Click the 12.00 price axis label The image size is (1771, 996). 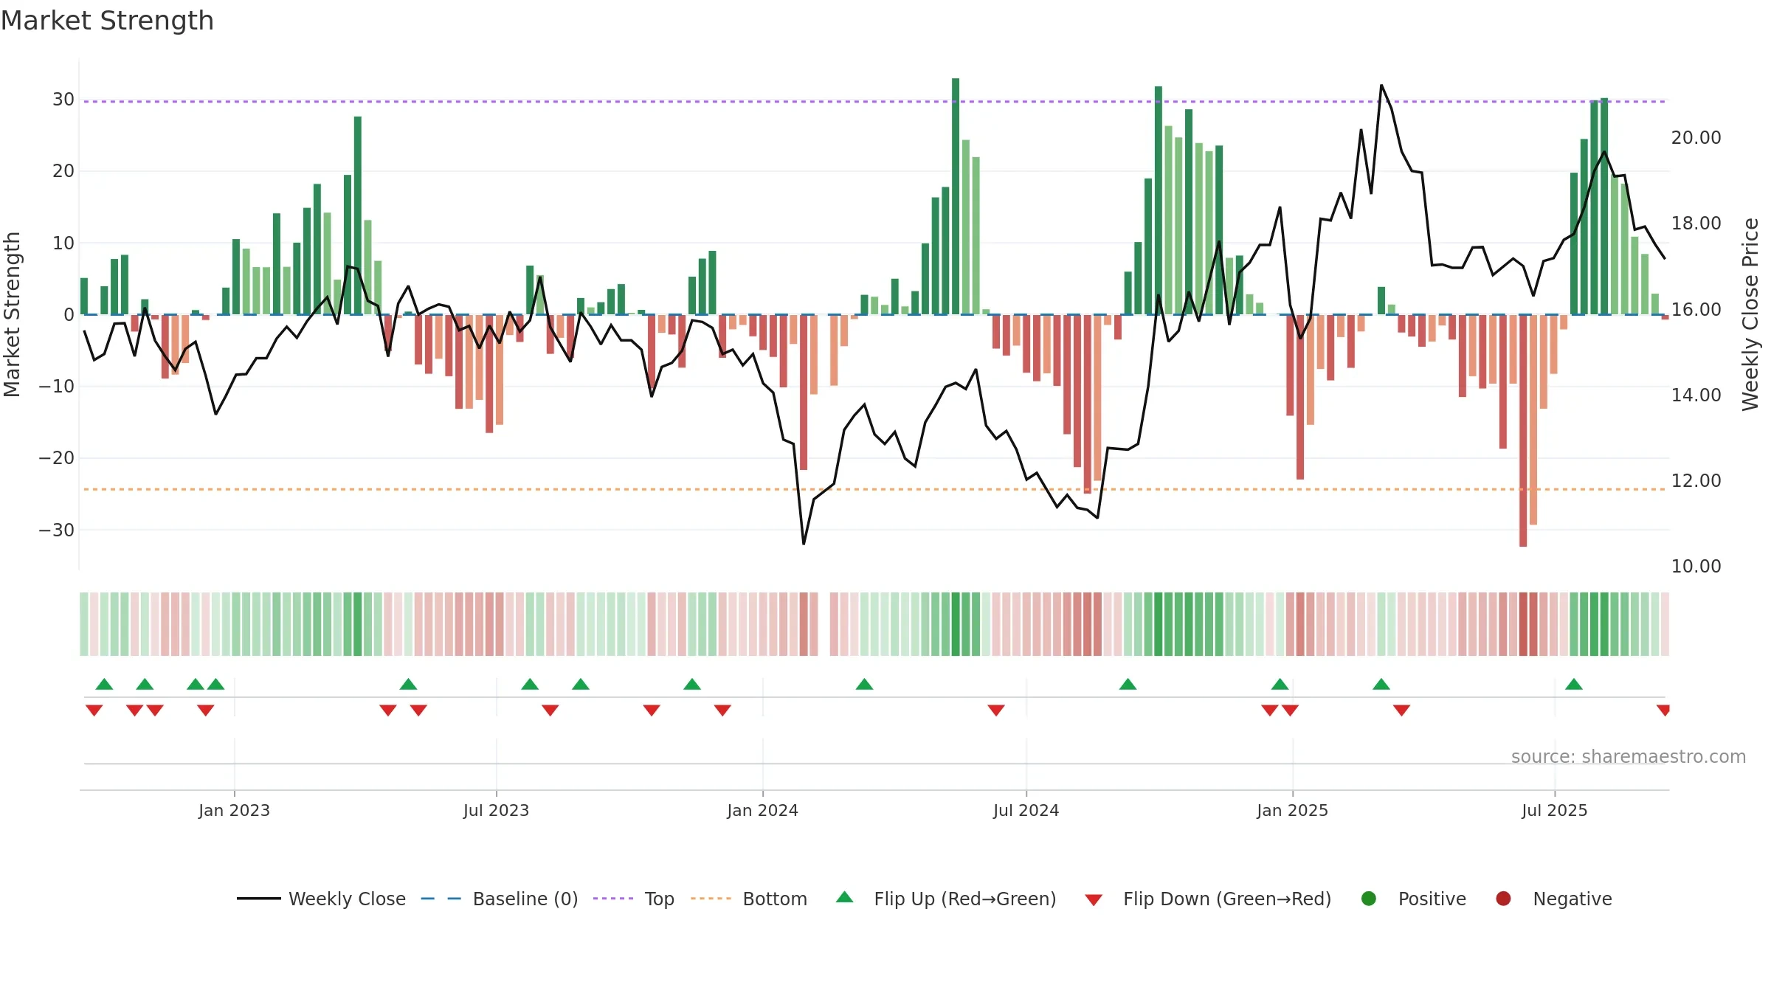[x=1696, y=480]
